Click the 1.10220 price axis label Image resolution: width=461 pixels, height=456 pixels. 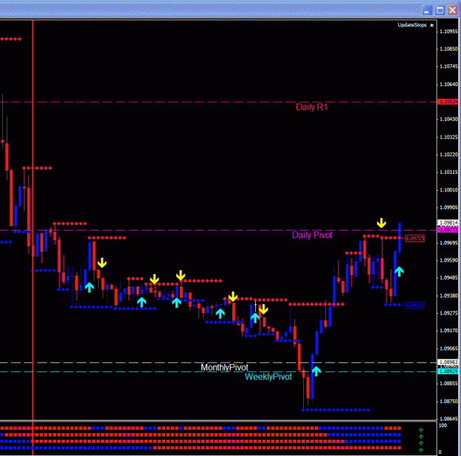point(448,155)
